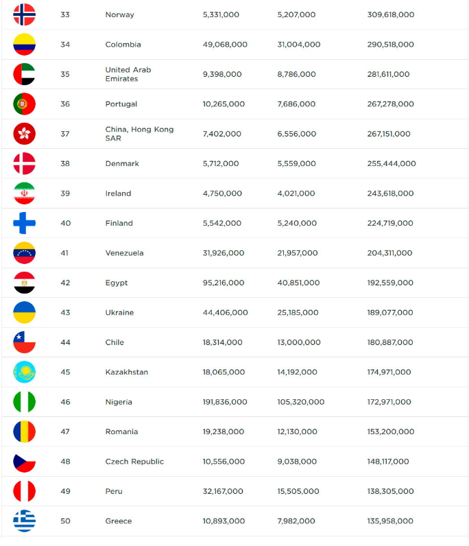This screenshot has height=546, width=469.
Task: Click the Peru country name
Action: coord(114,491)
